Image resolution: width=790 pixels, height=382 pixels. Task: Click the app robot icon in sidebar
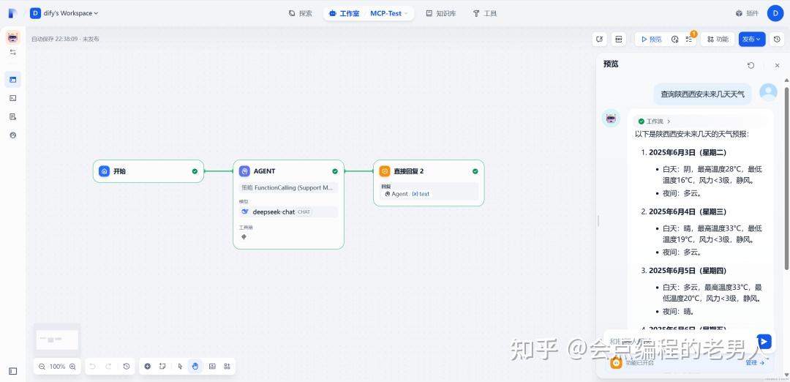[13, 38]
